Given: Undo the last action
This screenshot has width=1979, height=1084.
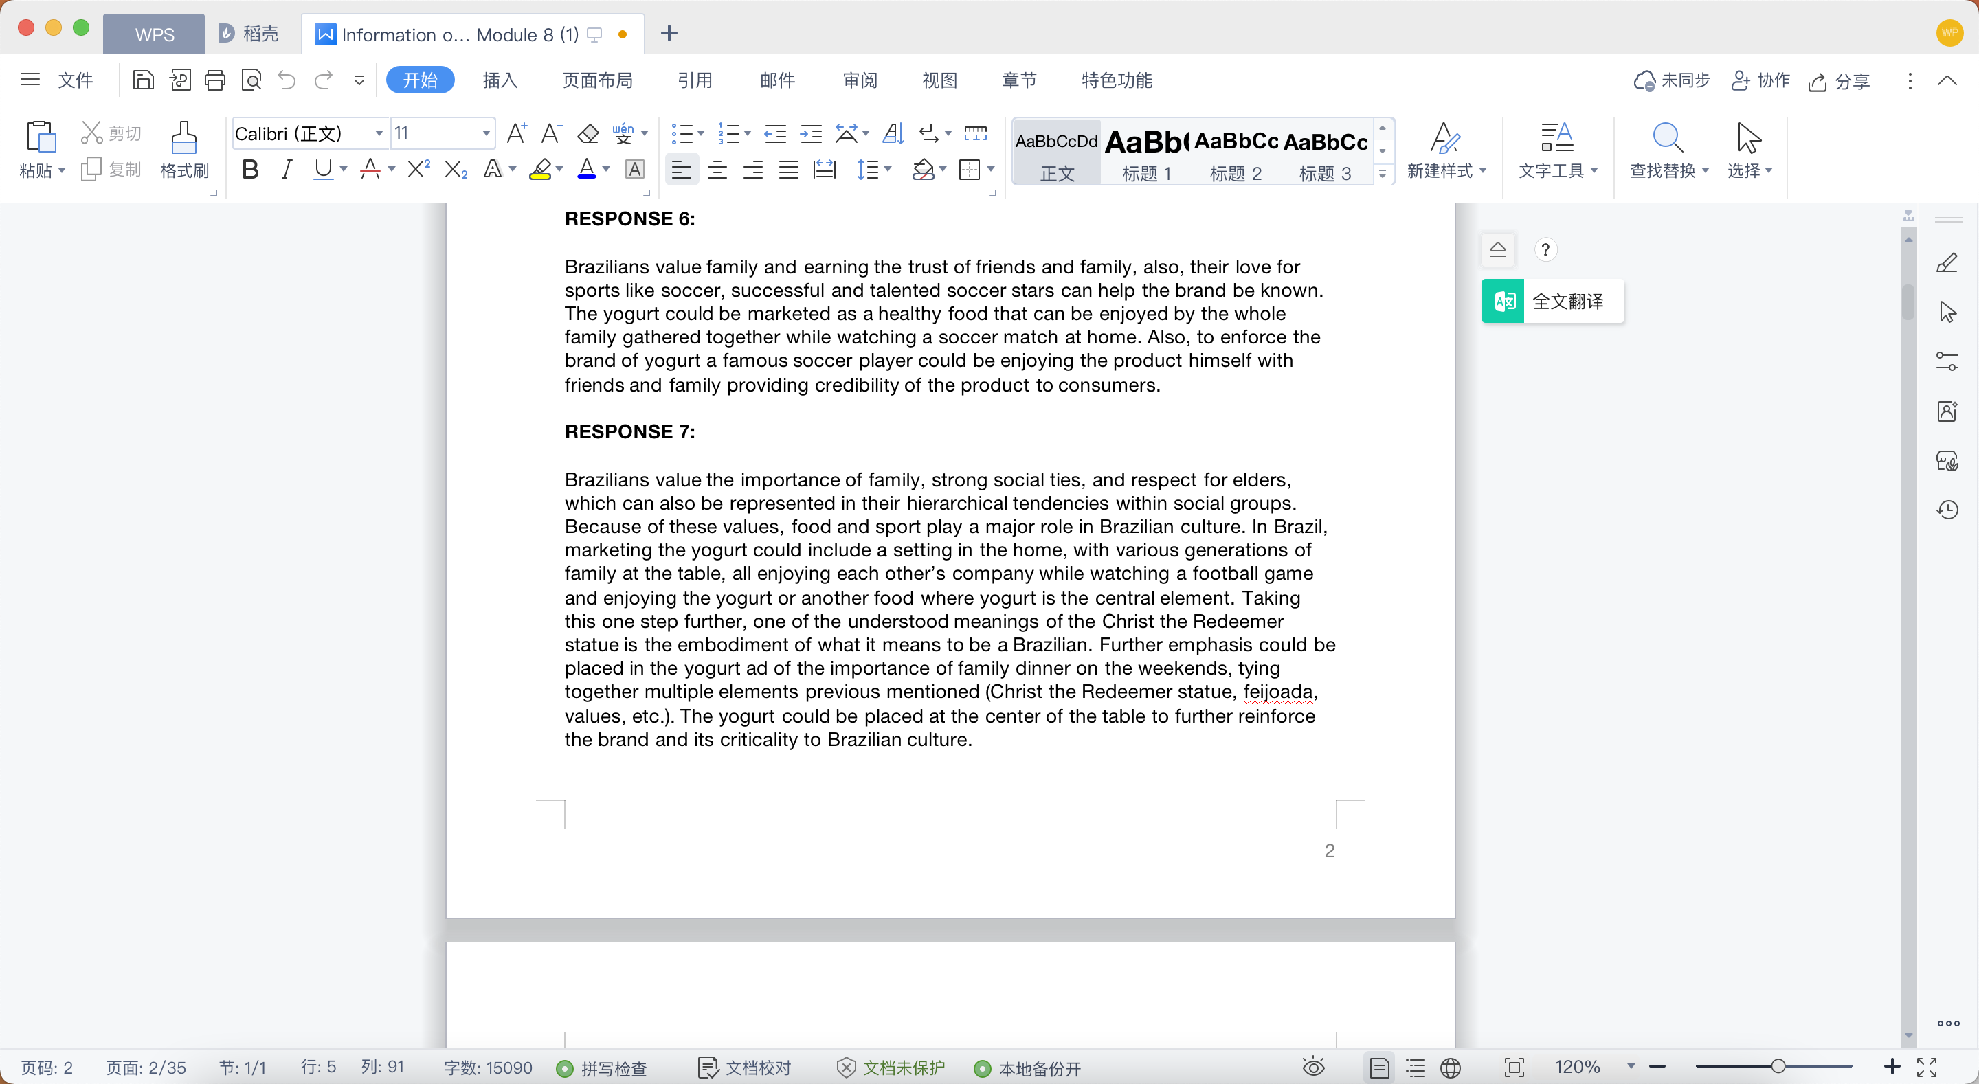Looking at the screenshot, I should [x=287, y=80].
